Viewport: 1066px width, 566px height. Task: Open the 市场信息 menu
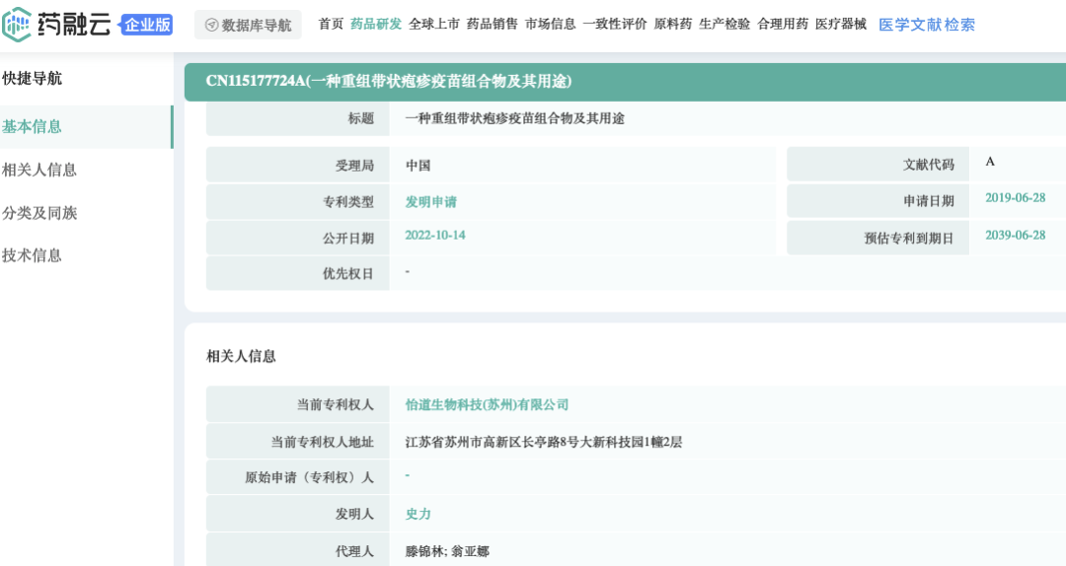tap(550, 25)
